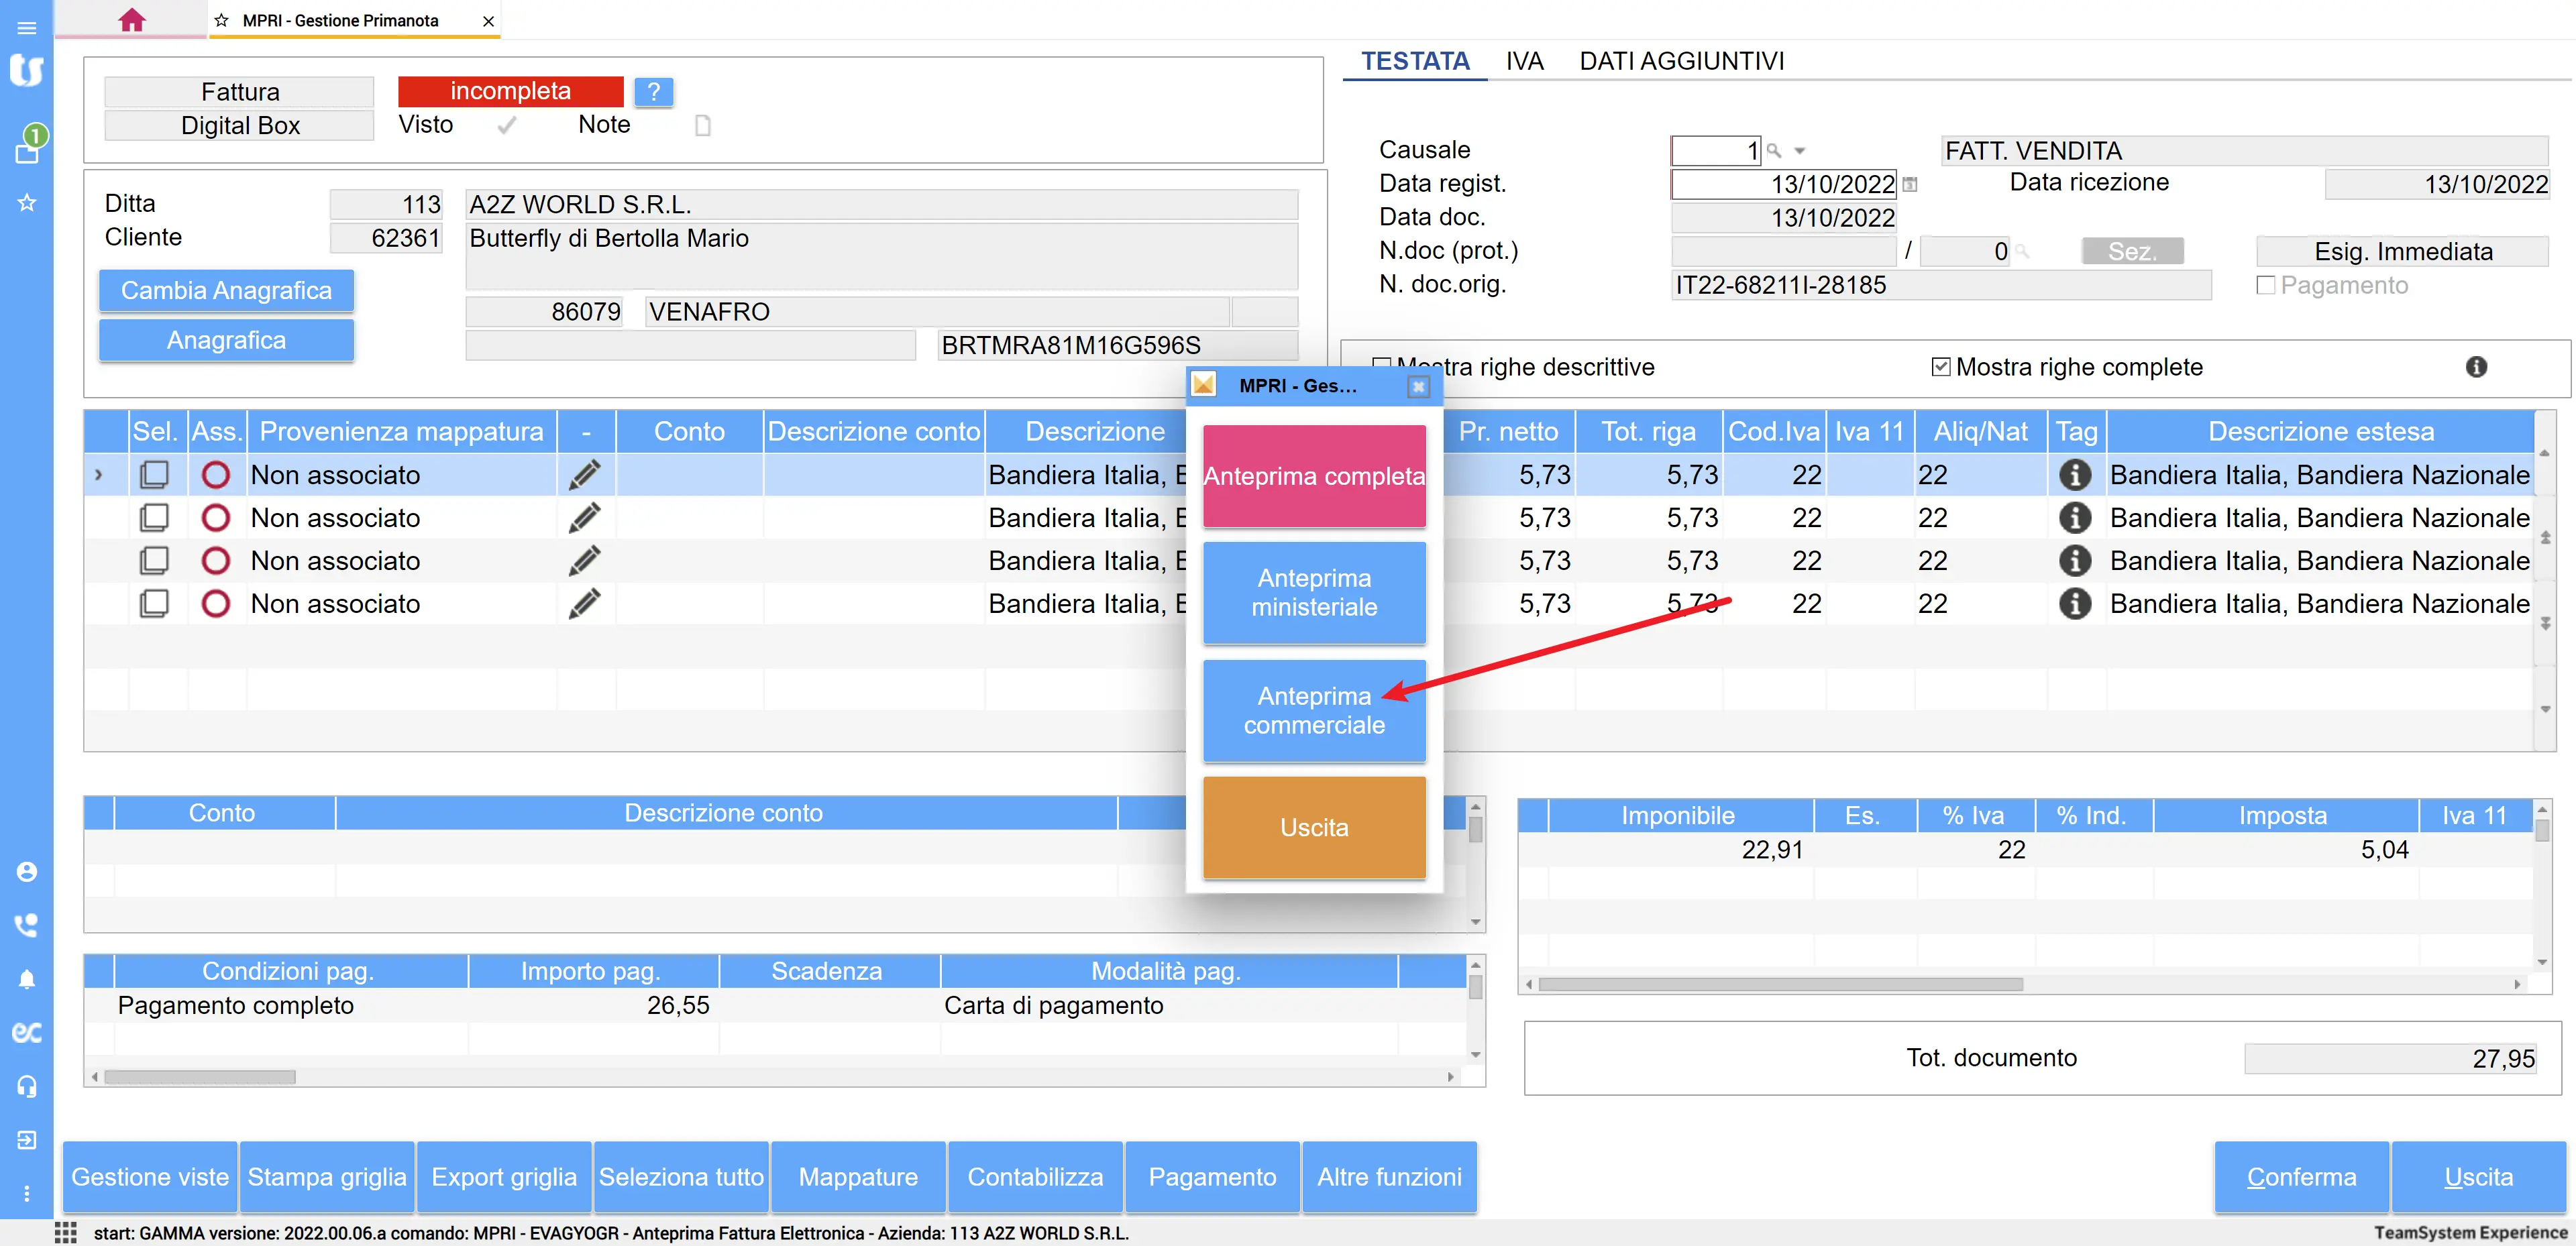Click the favorites star in sidebar

click(x=27, y=203)
